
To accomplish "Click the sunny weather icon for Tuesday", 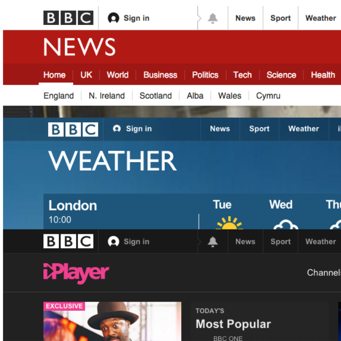I will 229,224.
